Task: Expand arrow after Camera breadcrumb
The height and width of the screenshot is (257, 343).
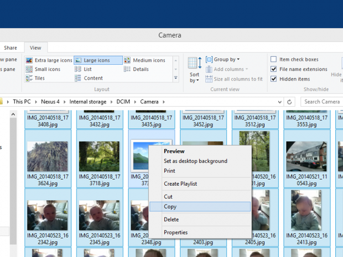Action: (x=164, y=102)
